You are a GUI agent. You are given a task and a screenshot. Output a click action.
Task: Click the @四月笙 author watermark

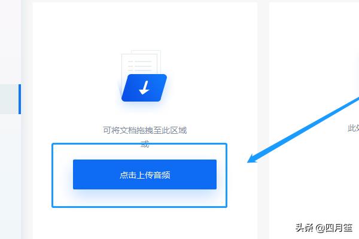coord(334,228)
